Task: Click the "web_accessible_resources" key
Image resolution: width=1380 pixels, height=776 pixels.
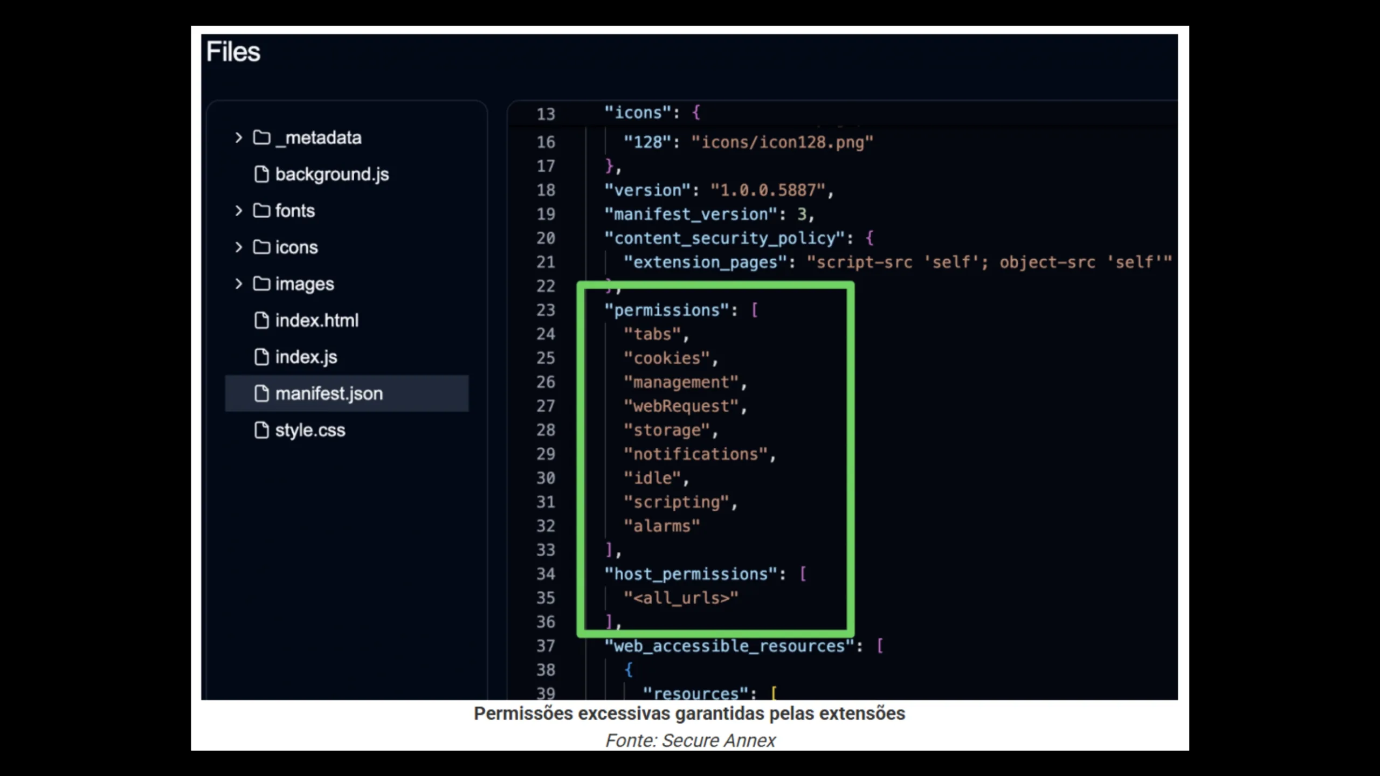Action: pos(730,647)
